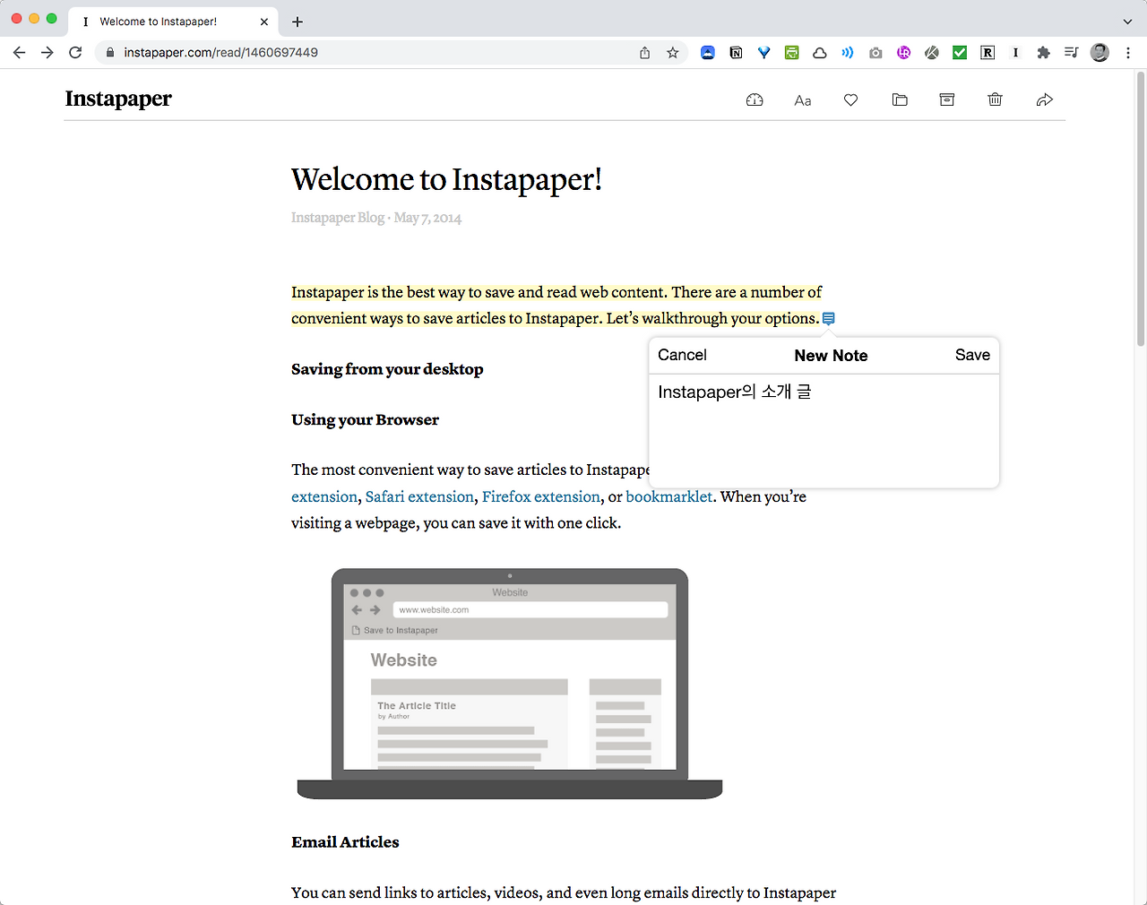Open the gray K circle extension icon
The height and width of the screenshot is (905, 1147).
932,53
